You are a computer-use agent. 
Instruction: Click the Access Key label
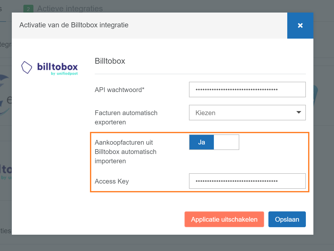tap(112, 181)
